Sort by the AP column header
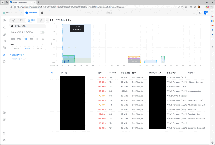The height and width of the screenshot is (145, 215). coord(52,73)
